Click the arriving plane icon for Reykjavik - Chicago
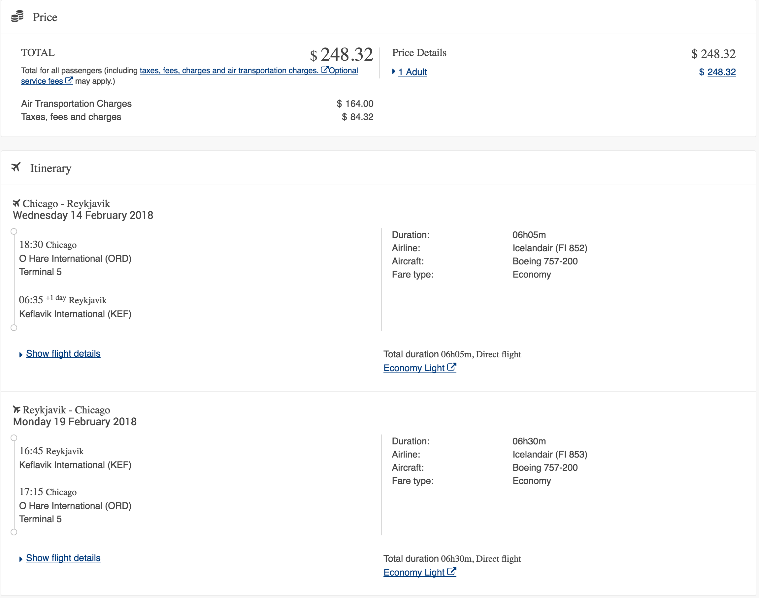 (16, 409)
